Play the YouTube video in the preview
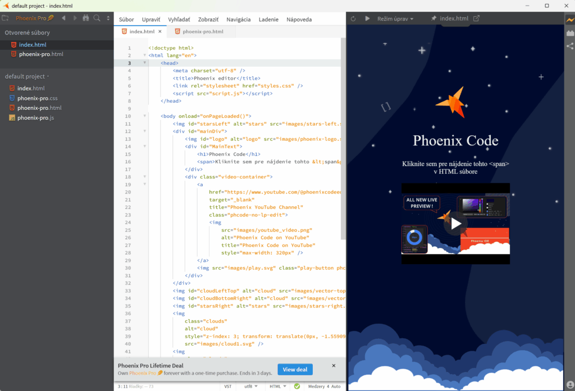This screenshot has height=391, width=575. tap(455, 223)
